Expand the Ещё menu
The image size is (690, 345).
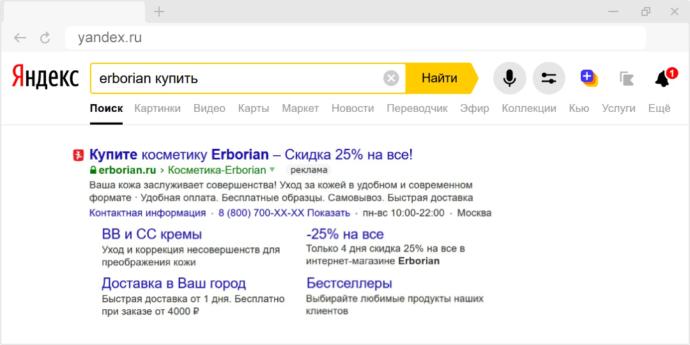pos(659,108)
